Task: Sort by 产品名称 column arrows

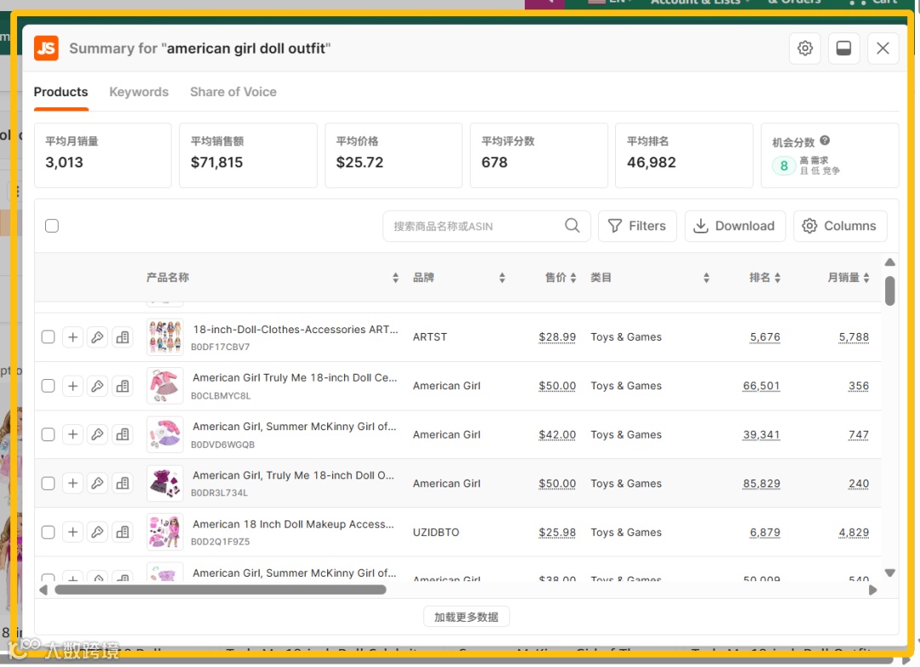Action: coord(395,278)
